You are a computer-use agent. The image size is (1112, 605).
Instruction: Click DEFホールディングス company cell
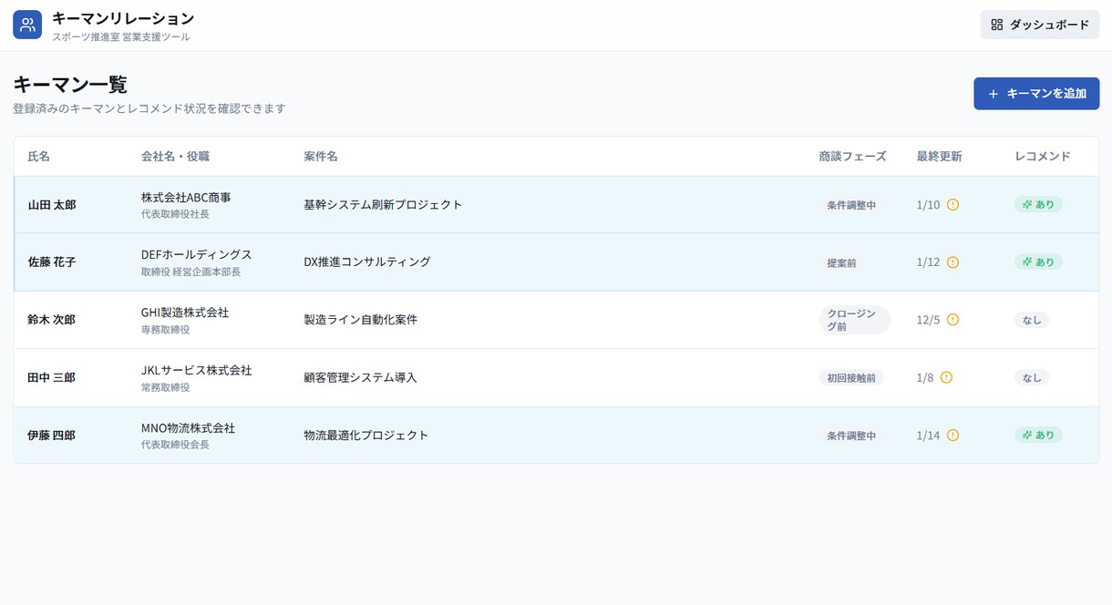pyautogui.click(x=197, y=255)
